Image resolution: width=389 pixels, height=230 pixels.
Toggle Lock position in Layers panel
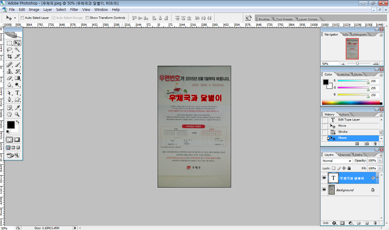tap(344, 168)
